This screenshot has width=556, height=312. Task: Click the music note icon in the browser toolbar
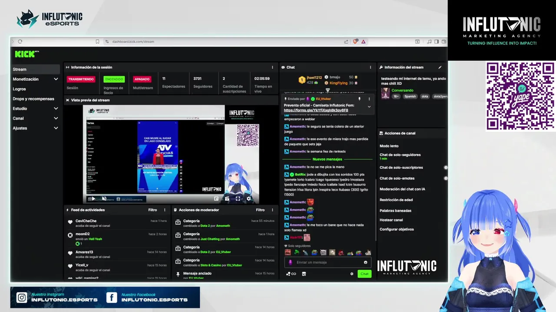(429, 42)
